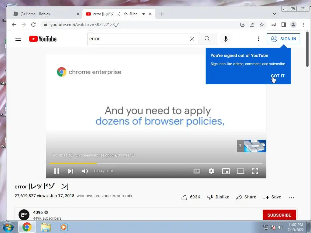Image resolution: width=311 pixels, height=233 pixels.
Task: Open Action Center flag tray icon
Action: (x=273, y=227)
